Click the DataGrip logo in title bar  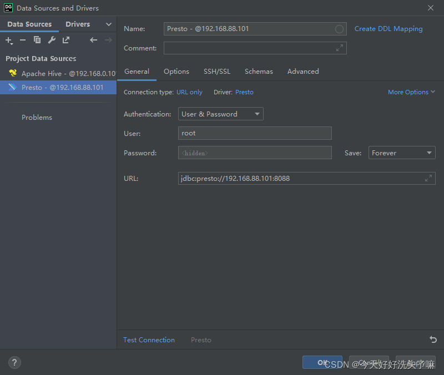[8, 8]
